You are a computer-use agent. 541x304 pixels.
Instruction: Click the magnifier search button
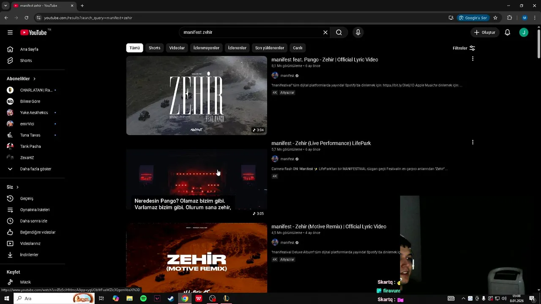[339, 33]
